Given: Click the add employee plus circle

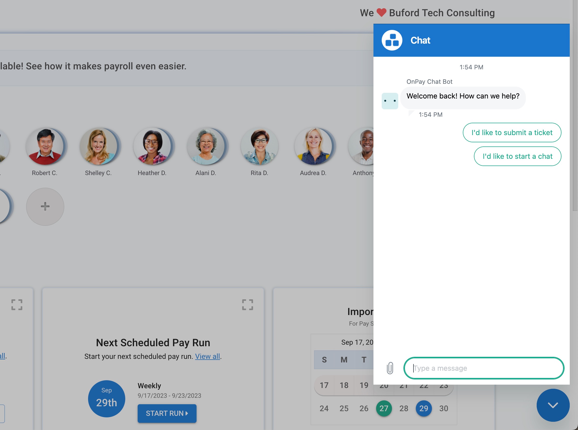Looking at the screenshot, I should click(x=45, y=207).
